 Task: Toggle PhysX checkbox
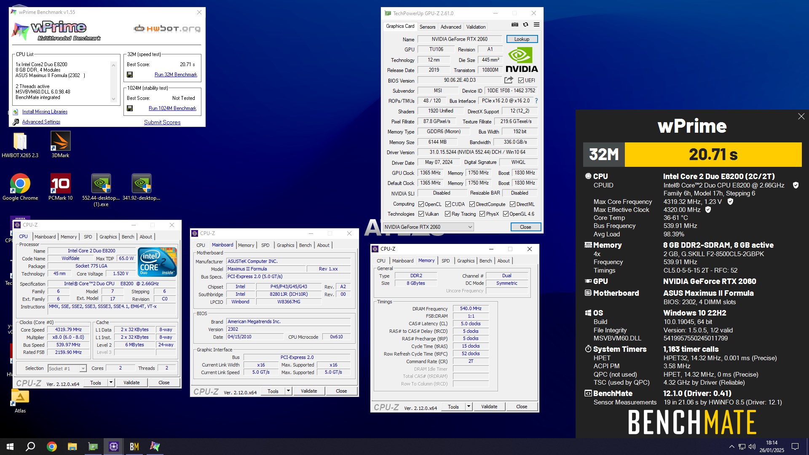482,214
